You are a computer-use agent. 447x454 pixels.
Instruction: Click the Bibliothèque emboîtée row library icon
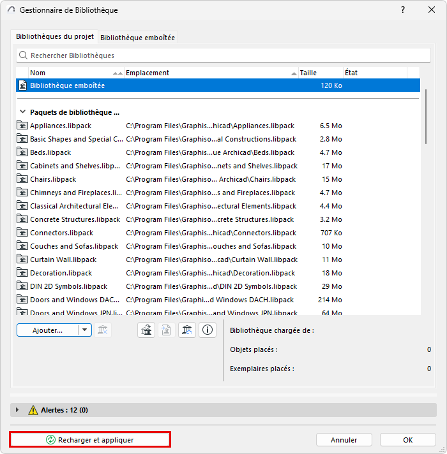pos(22,85)
